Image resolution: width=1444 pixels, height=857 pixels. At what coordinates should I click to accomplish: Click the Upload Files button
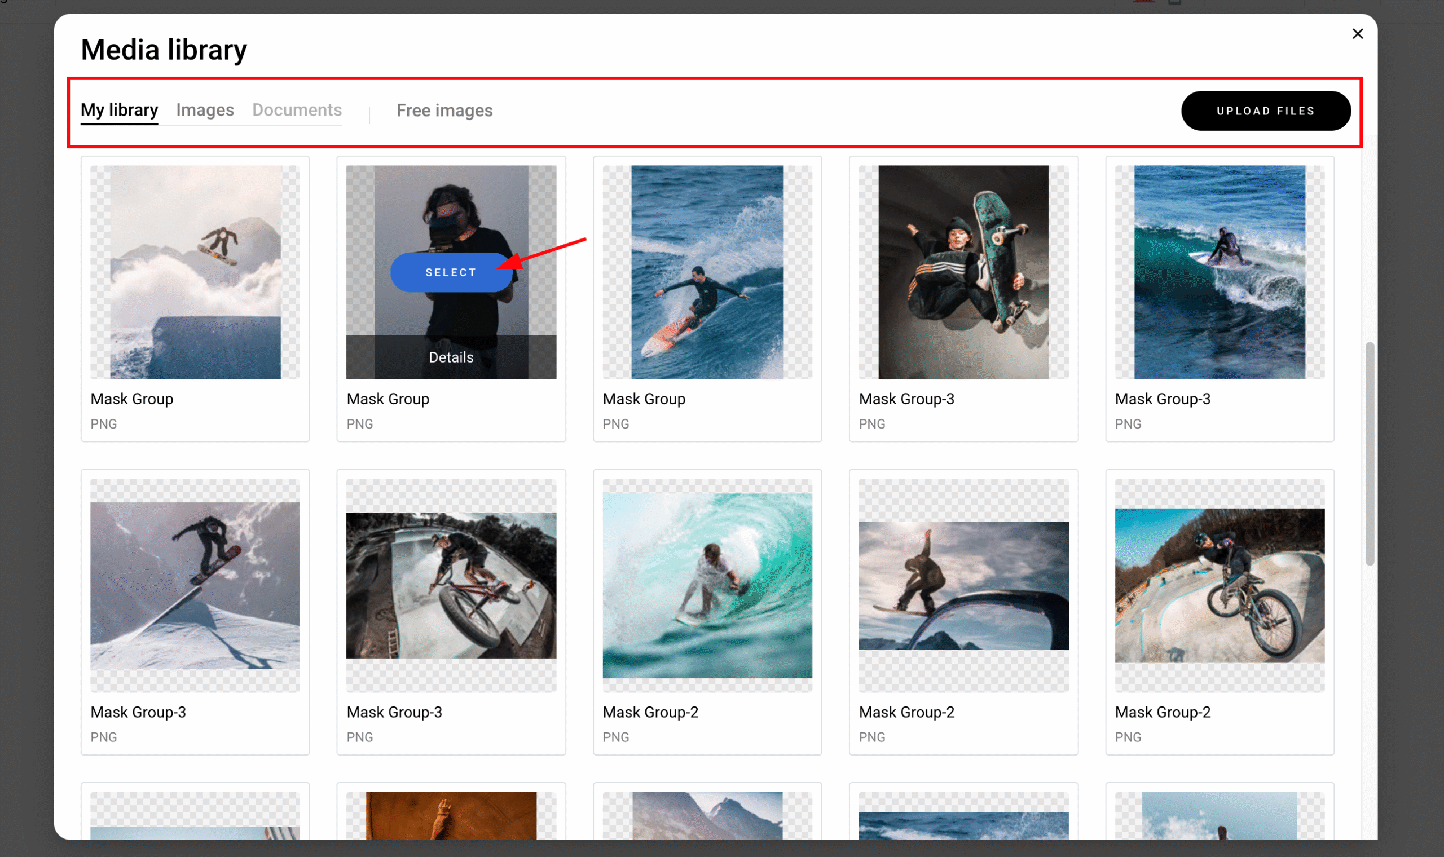(x=1266, y=111)
